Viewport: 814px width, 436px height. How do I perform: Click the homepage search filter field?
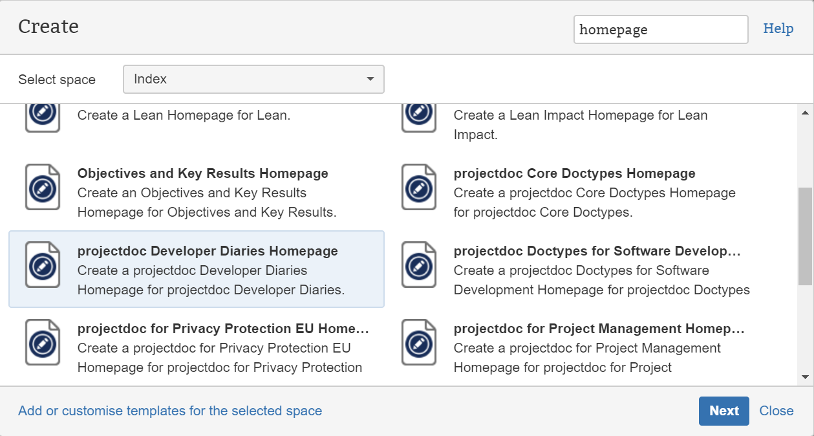tap(660, 30)
